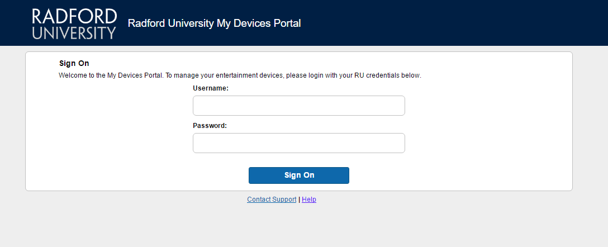The width and height of the screenshot is (608, 247).
Task: Click the Username: label
Action: (x=211, y=88)
